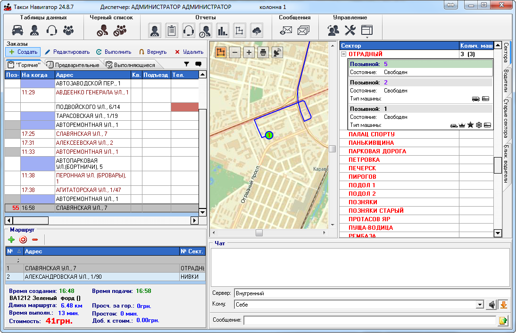516x333 pixels.
Task: Open the Кому recipient dropdown
Action: coord(480,305)
